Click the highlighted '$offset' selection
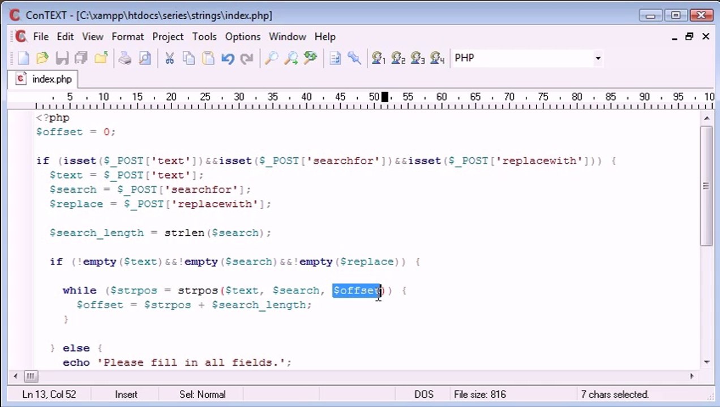Viewport: 720px width, 407px height. (x=357, y=291)
